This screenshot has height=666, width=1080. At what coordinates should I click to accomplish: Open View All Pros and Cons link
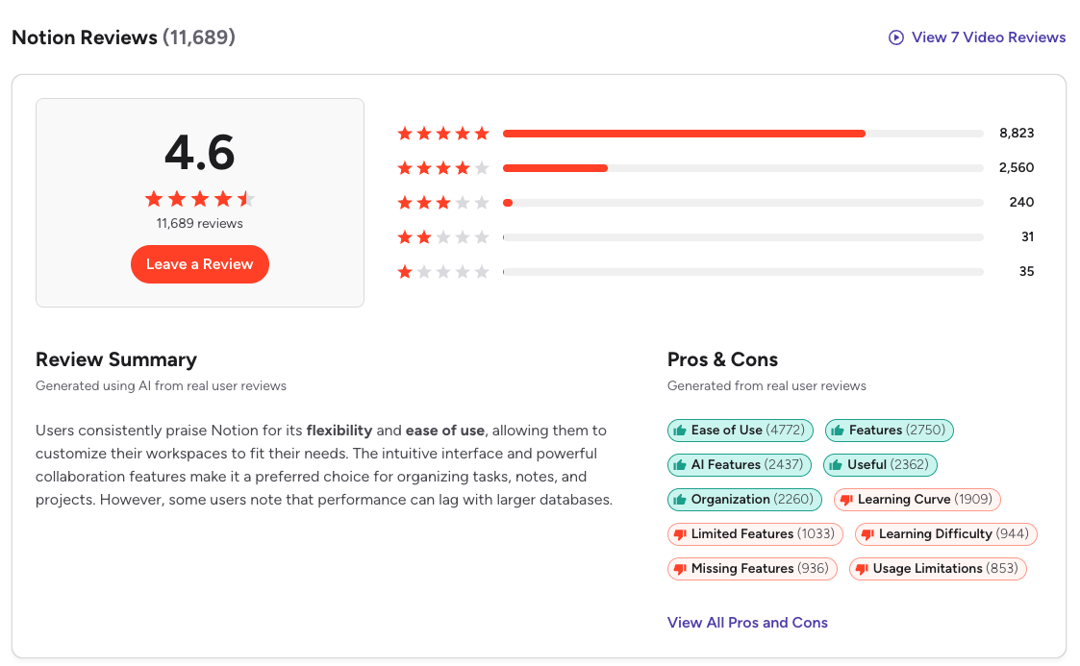747,623
